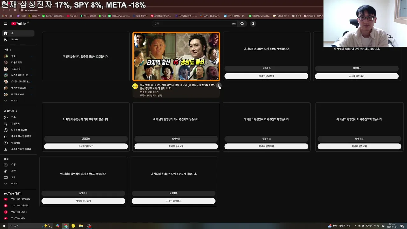Screen dimensions: 407x229
Task: Open the kakaoTV bookmark
Action: point(34,16)
